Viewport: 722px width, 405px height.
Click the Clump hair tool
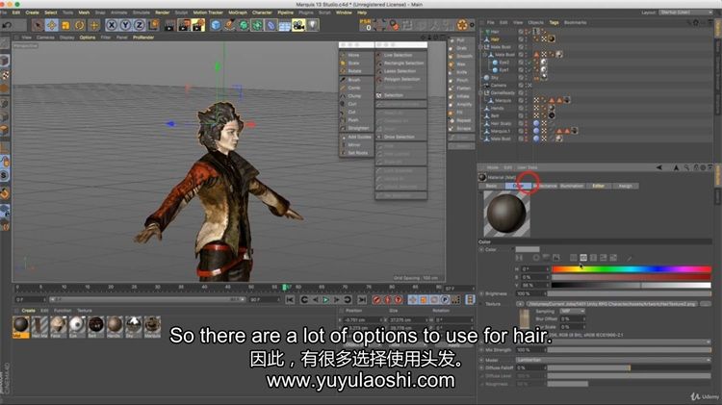356,96
